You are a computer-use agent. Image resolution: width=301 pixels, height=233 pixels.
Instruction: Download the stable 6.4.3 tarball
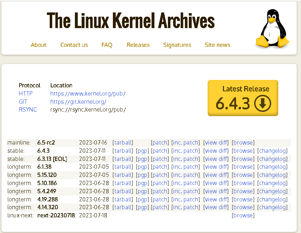[123, 151]
